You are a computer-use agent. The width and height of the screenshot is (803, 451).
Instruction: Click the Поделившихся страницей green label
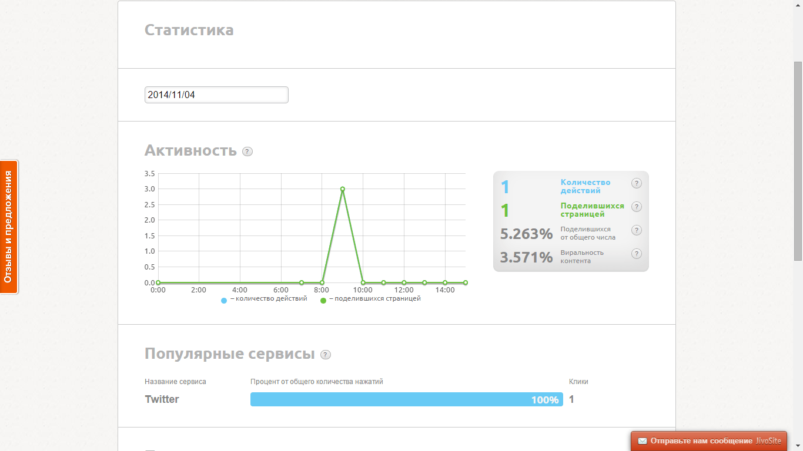click(x=593, y=210)
